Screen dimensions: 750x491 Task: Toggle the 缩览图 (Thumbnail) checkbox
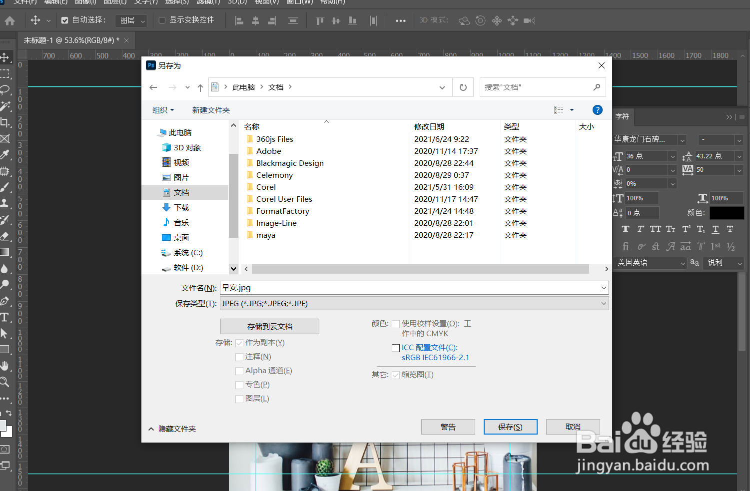[x=396, y=375]
